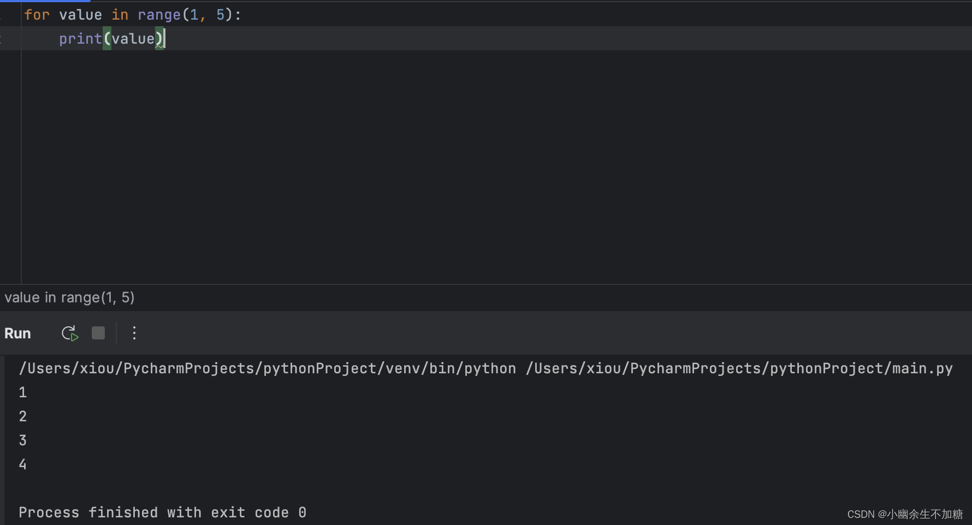Select the Run tool window title
The height and width of the screenshot is (525, 972).
(17, 333)
